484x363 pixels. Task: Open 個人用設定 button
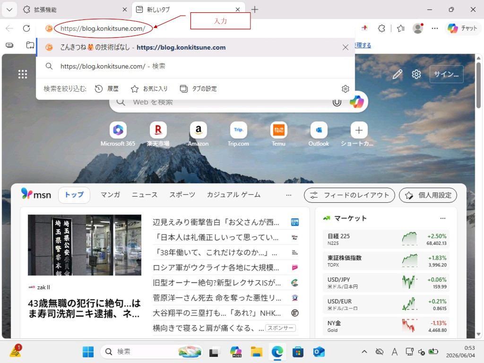point(428,195)
